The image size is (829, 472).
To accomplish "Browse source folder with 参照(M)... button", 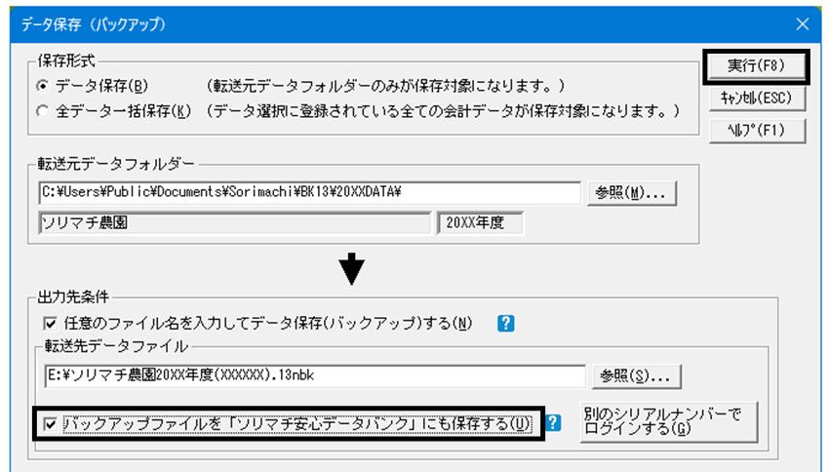I will tap(631, 193).
